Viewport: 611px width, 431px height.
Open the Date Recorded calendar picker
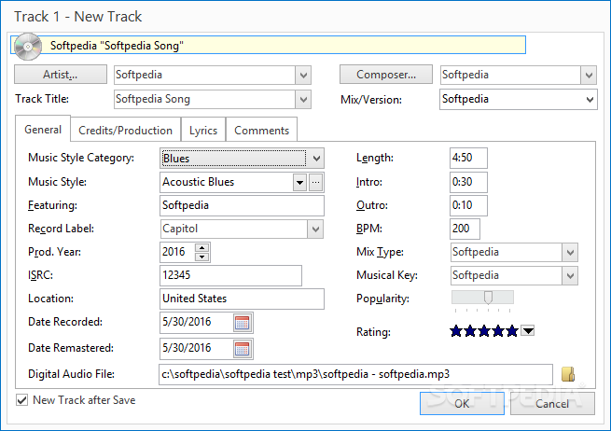point(243,323)
